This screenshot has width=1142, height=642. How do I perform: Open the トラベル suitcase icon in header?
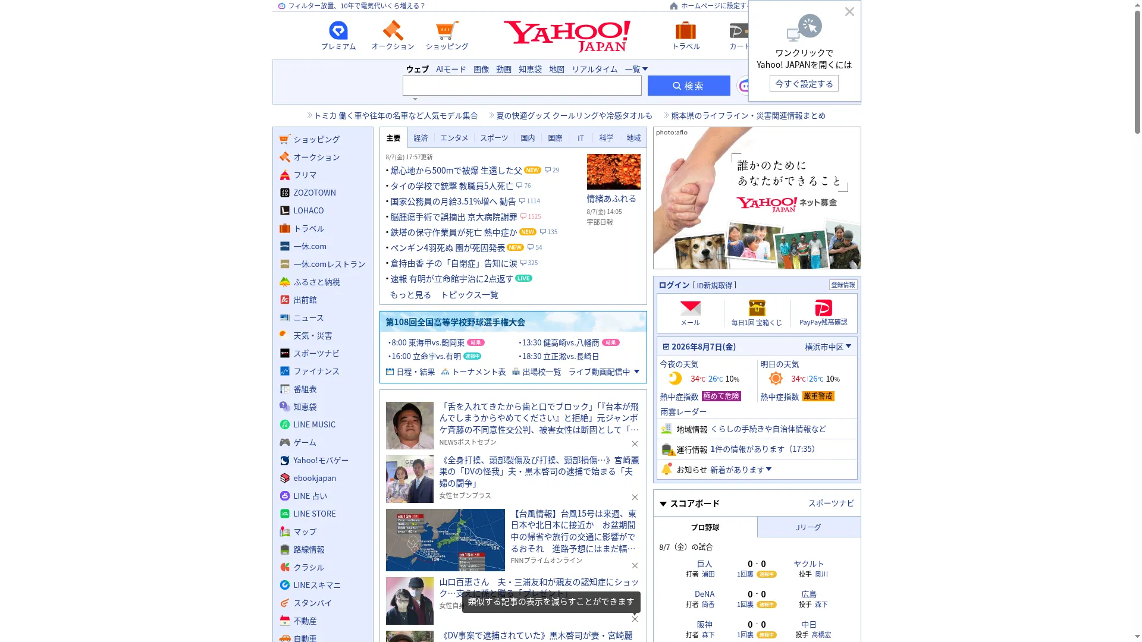(685, 30)
